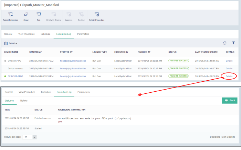Image resolution: width=241 pixels, height=150 pixels.
Task: Click the Device removed row label
Action: coord(15,69)
